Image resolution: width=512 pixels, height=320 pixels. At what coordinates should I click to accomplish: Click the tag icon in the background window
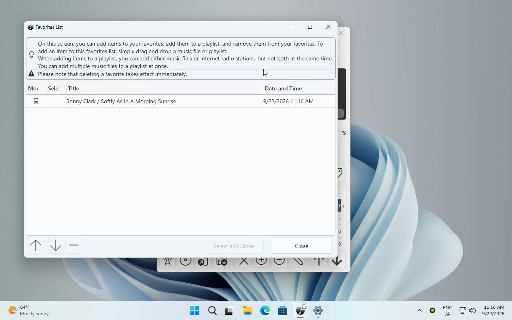pos(340,174)
